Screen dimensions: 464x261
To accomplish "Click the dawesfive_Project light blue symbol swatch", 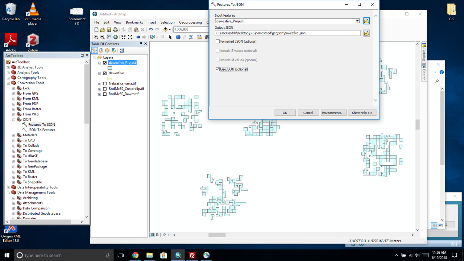I will (110, 68).
